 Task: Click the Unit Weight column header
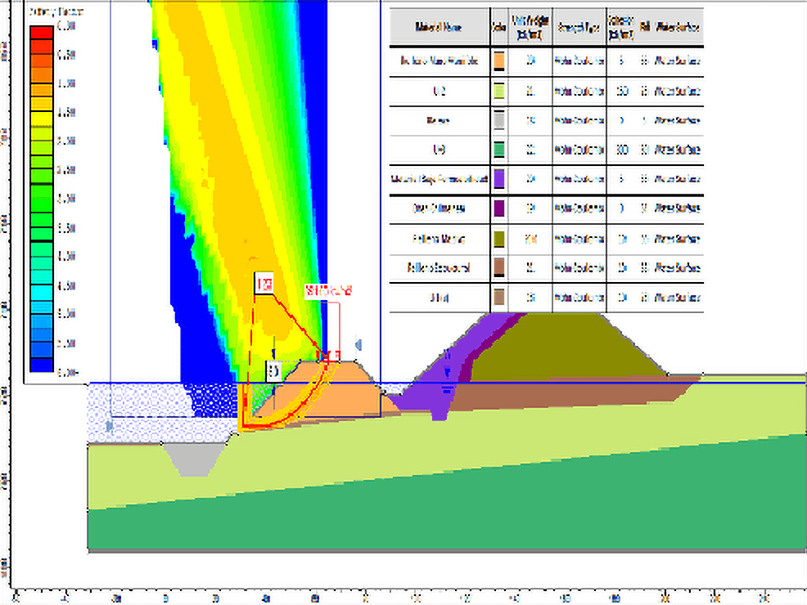point(530,27)
